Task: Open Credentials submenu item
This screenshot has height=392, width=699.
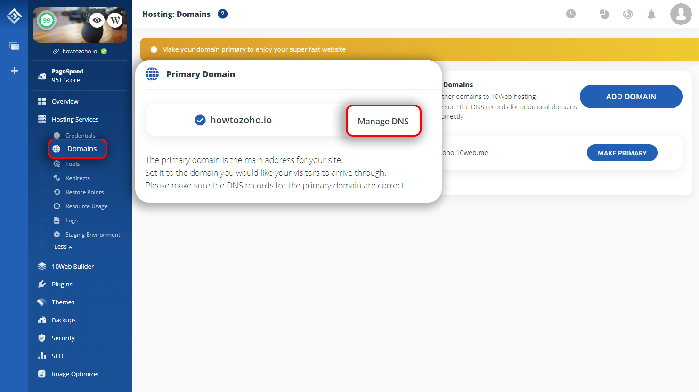Action: coord(80,135)
